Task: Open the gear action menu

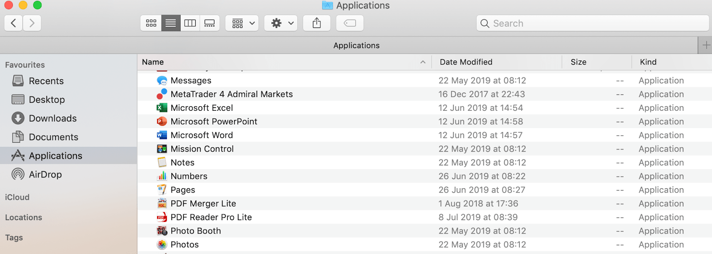Action: pos(281,23)
